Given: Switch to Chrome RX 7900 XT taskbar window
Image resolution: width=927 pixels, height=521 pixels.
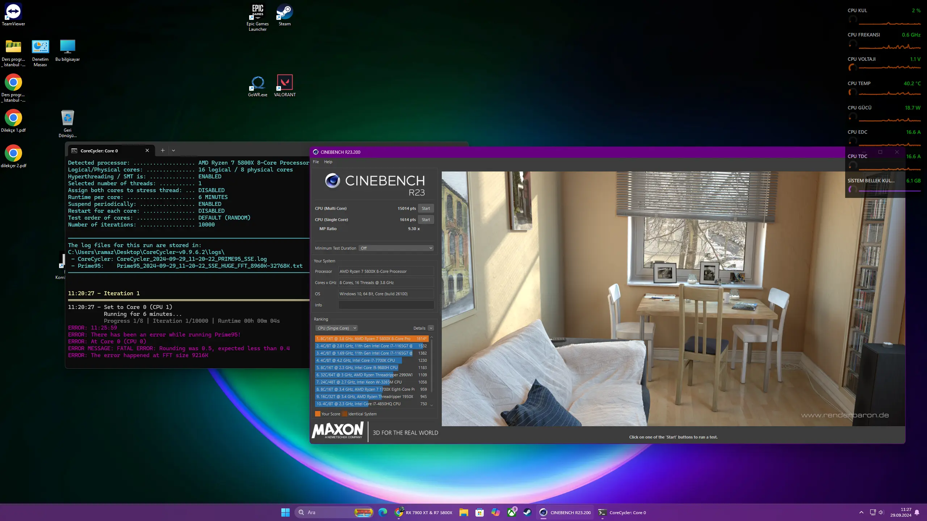Looking at the screenshot, I should coord(424,512).
